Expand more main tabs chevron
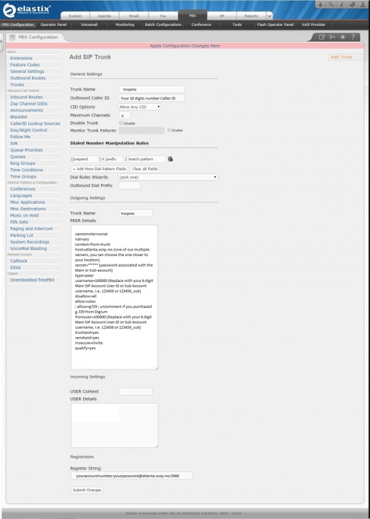The width and height of the screenshot is (370, 519). click(x=269, y=15)
